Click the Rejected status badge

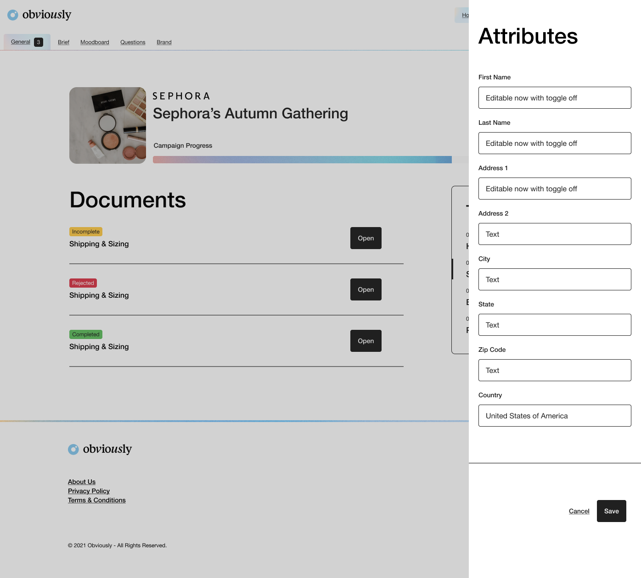83,283
